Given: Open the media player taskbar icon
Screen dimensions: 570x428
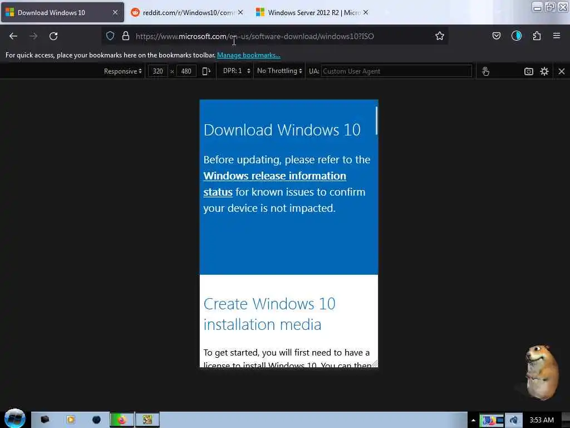Looking at the screenshot, I should point(71,420).
